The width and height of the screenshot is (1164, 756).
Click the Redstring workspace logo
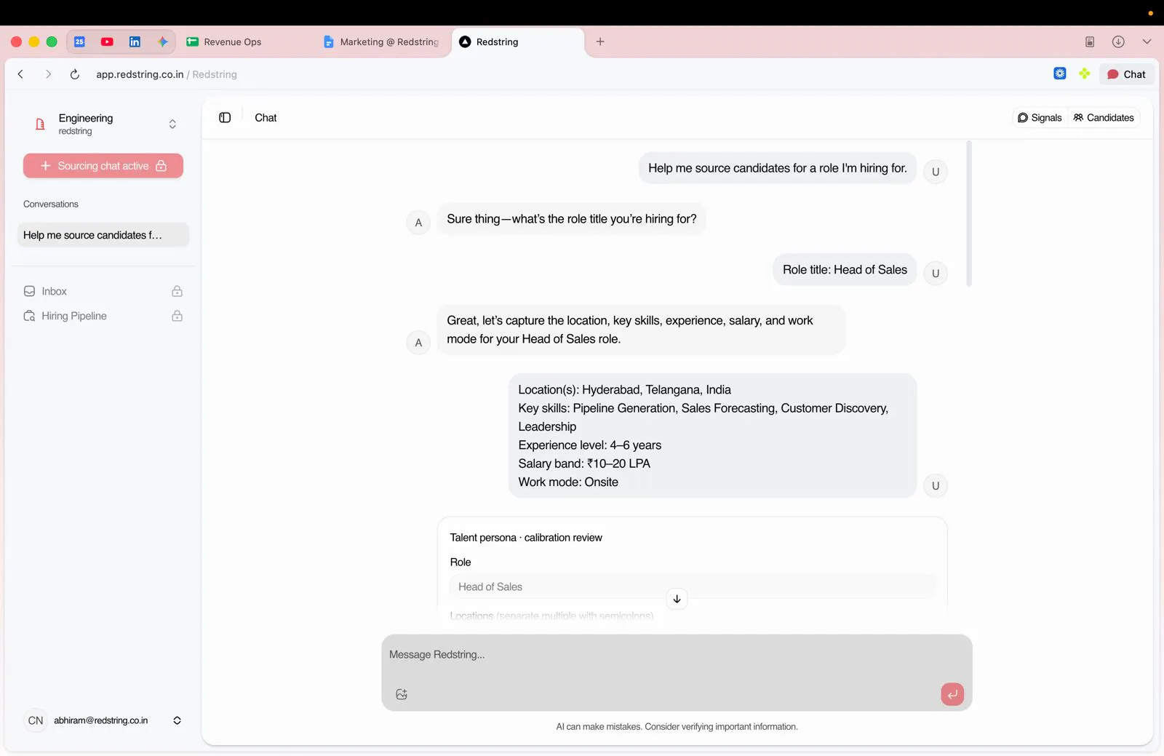40,124
